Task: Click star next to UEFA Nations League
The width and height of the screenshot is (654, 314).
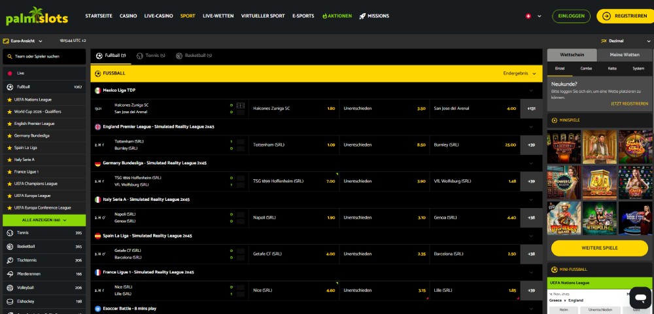Action: click(9, 99)
